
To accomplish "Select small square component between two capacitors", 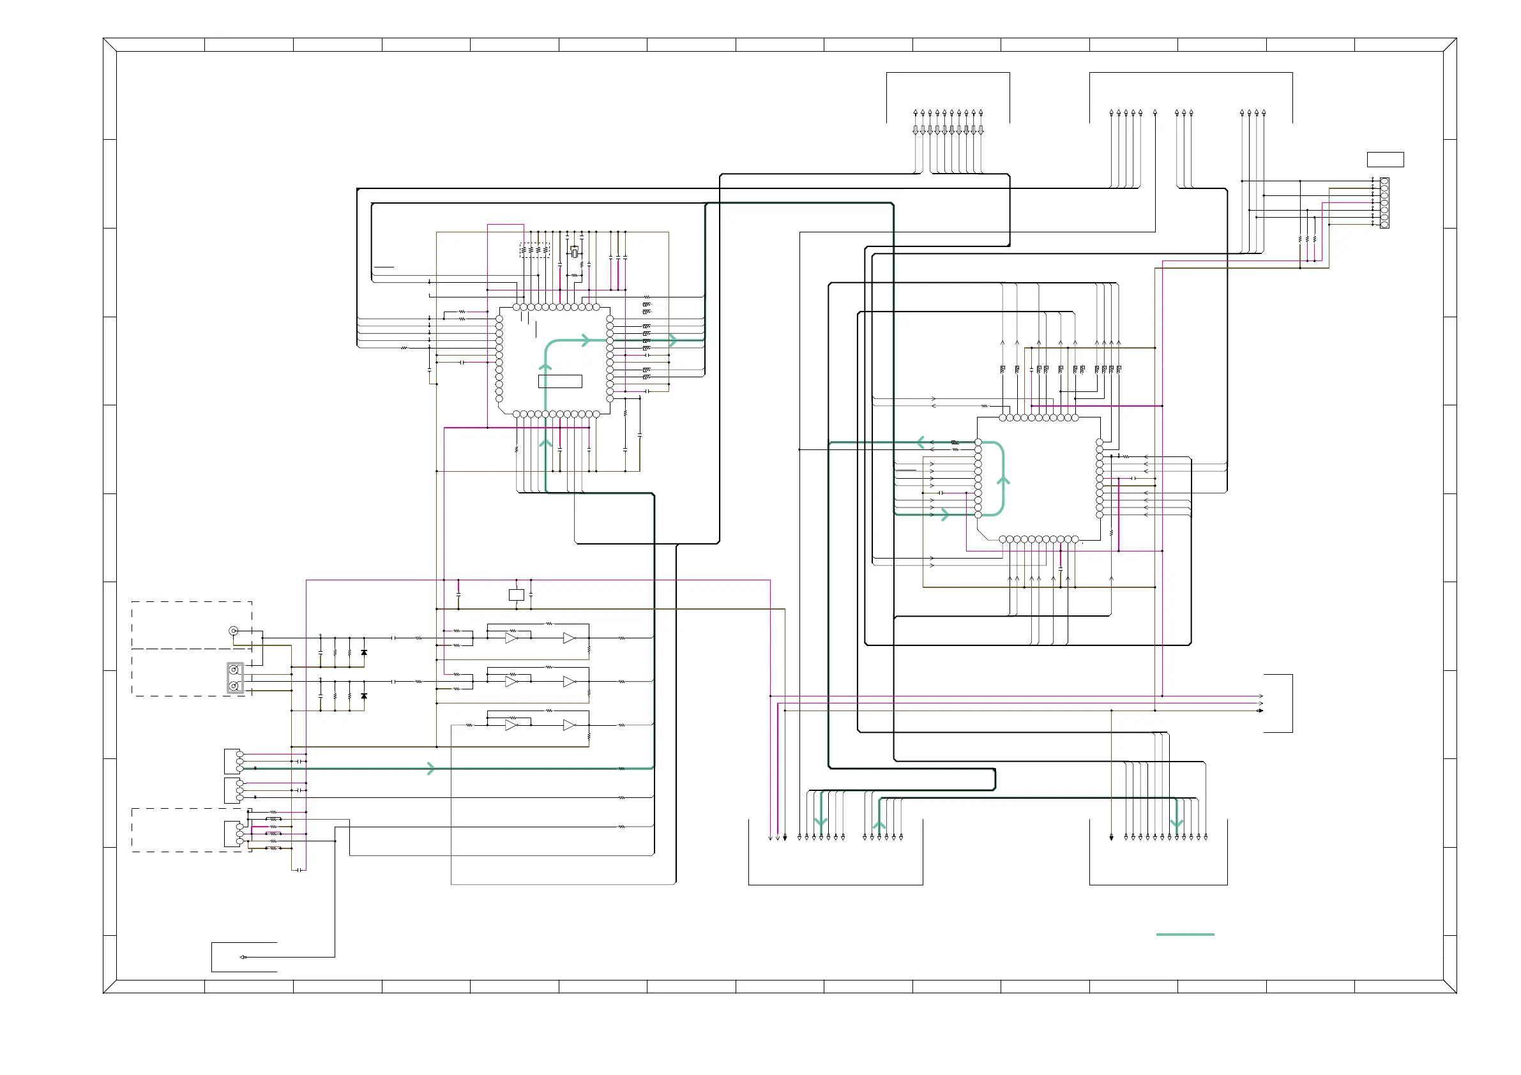I will [x=516, y=595].
